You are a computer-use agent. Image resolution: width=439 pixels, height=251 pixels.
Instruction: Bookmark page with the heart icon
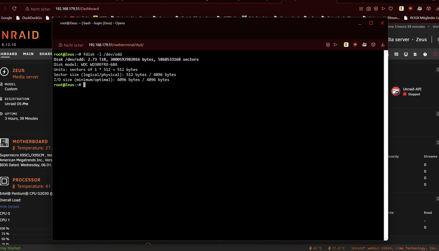(x=391, y=9)
